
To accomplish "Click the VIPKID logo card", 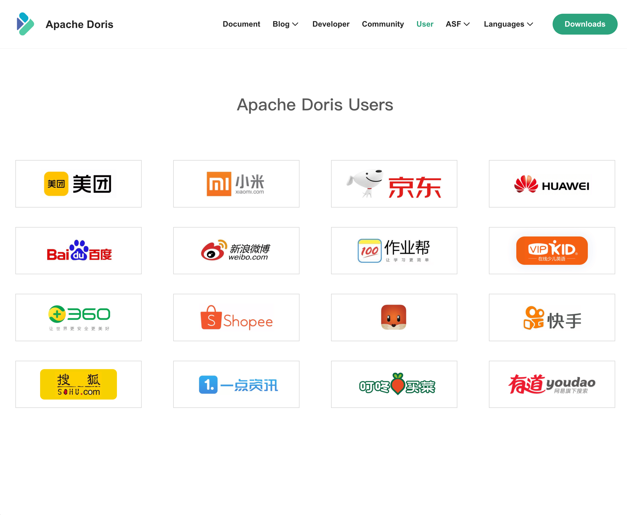I will [552, 251].
